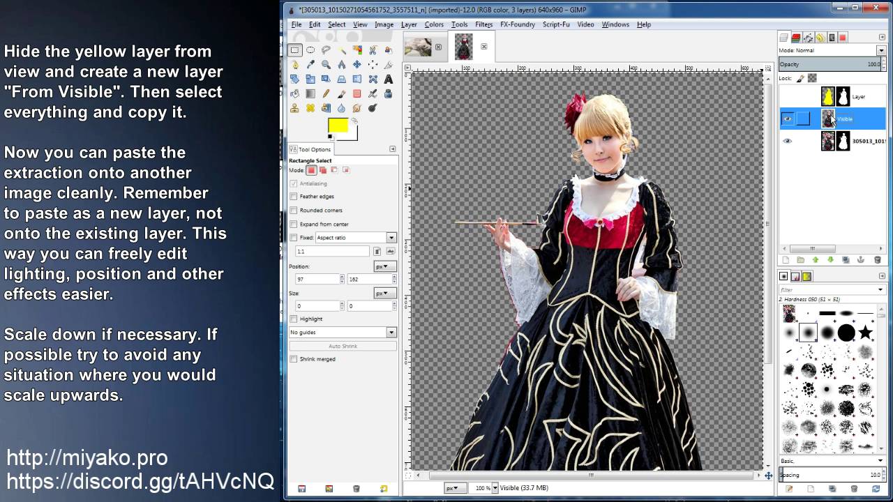893x502 pixels.
Task: Hide the Visible layer using its eye
Action: [787, 119]
